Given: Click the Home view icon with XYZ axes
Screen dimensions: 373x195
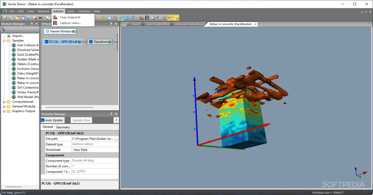Looking at the screenshot, I should pyautogui.click(x=115, y=18).
